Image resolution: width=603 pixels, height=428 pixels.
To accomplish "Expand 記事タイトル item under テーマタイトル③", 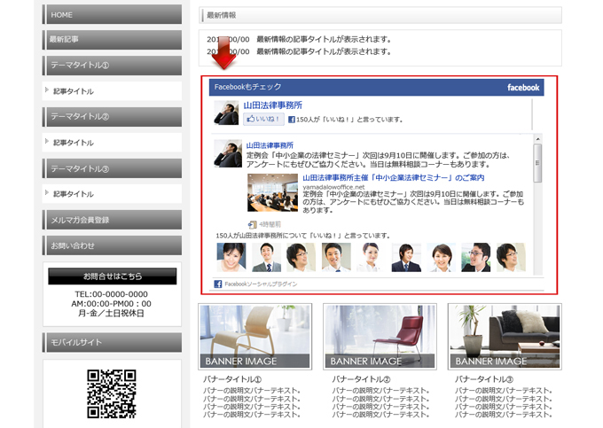I will [x=47, y=193].
